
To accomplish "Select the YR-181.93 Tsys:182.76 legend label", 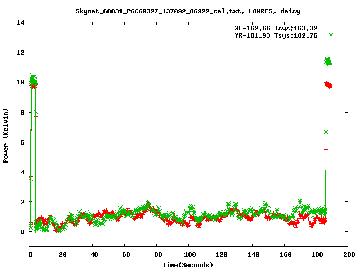I will tap(276, 35).
